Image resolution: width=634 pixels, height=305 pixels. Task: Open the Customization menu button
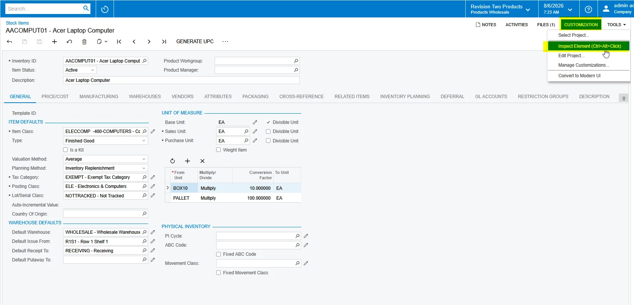pyautogui.click(x=581, y=25)
